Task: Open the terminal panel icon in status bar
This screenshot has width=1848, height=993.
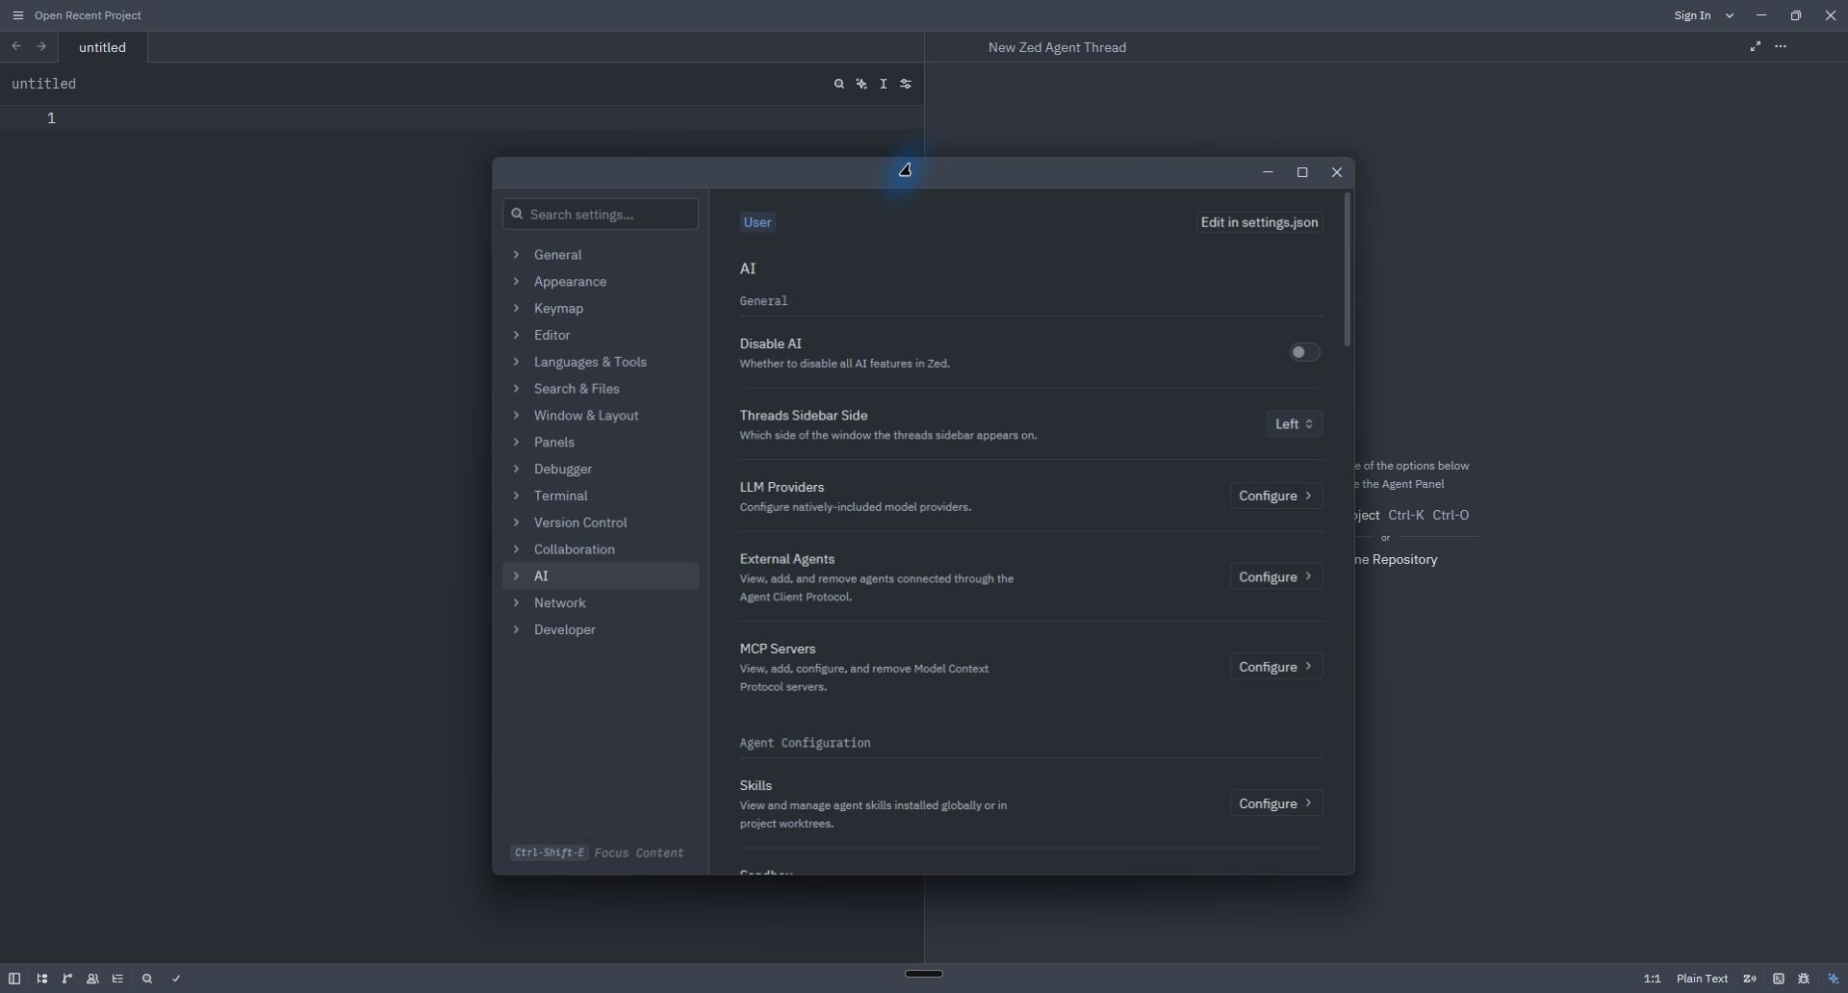Action: (1779, 980)
